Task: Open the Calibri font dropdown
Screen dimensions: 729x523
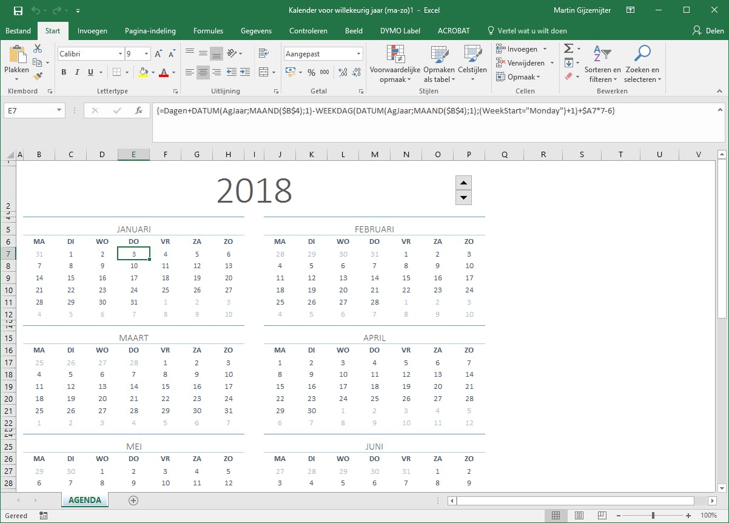Action: [121, 53]
